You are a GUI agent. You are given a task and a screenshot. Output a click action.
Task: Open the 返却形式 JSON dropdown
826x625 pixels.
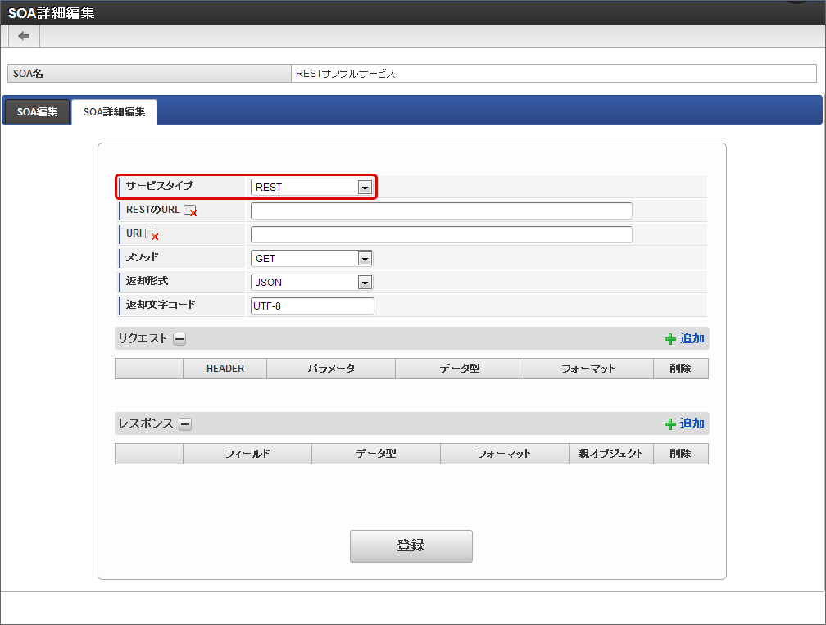312,283
